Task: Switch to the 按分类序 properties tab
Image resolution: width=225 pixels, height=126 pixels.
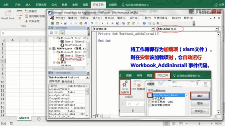Action: click(x=67, y=81)
